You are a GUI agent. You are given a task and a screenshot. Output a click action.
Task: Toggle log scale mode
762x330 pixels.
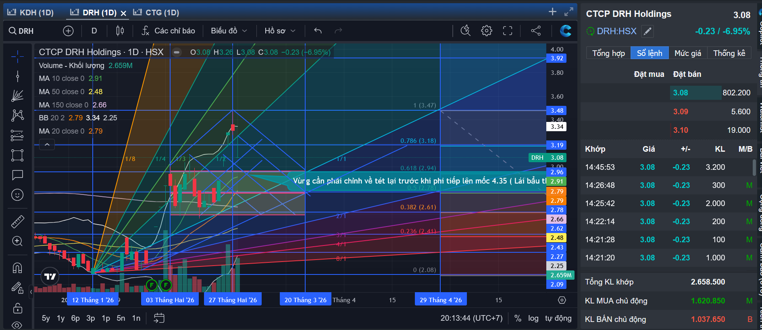click(x=533, y=318)
